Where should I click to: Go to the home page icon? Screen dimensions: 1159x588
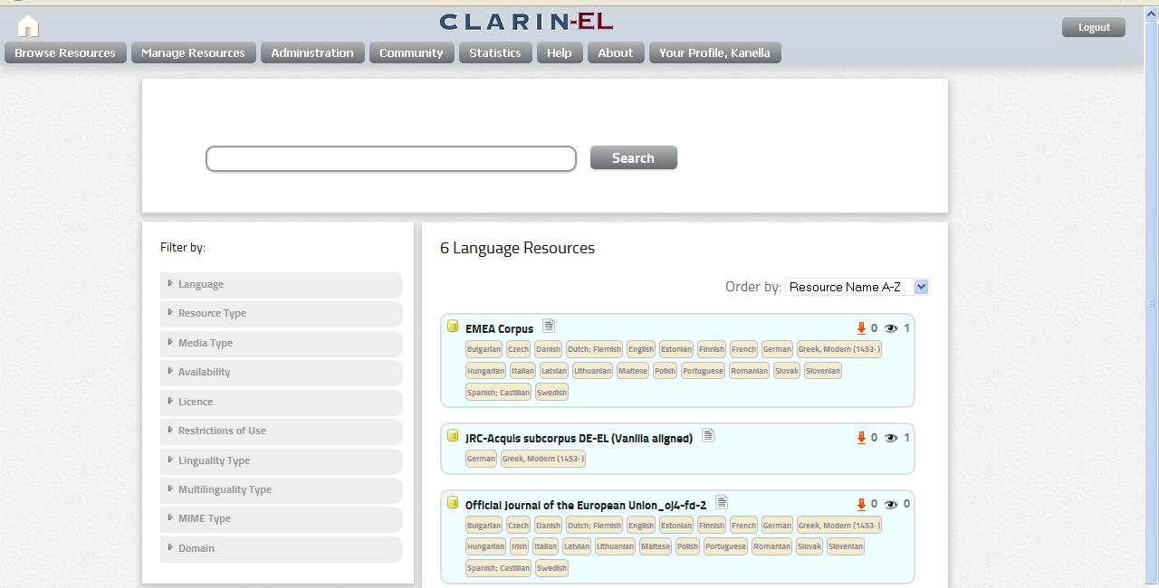[x=28, y=26]
